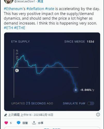Screen dimensions: 104x129
Task: Click the current supply point dot
Action: (x=76, y=90)
